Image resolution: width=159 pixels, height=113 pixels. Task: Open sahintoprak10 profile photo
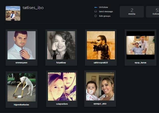pos(101,45)
